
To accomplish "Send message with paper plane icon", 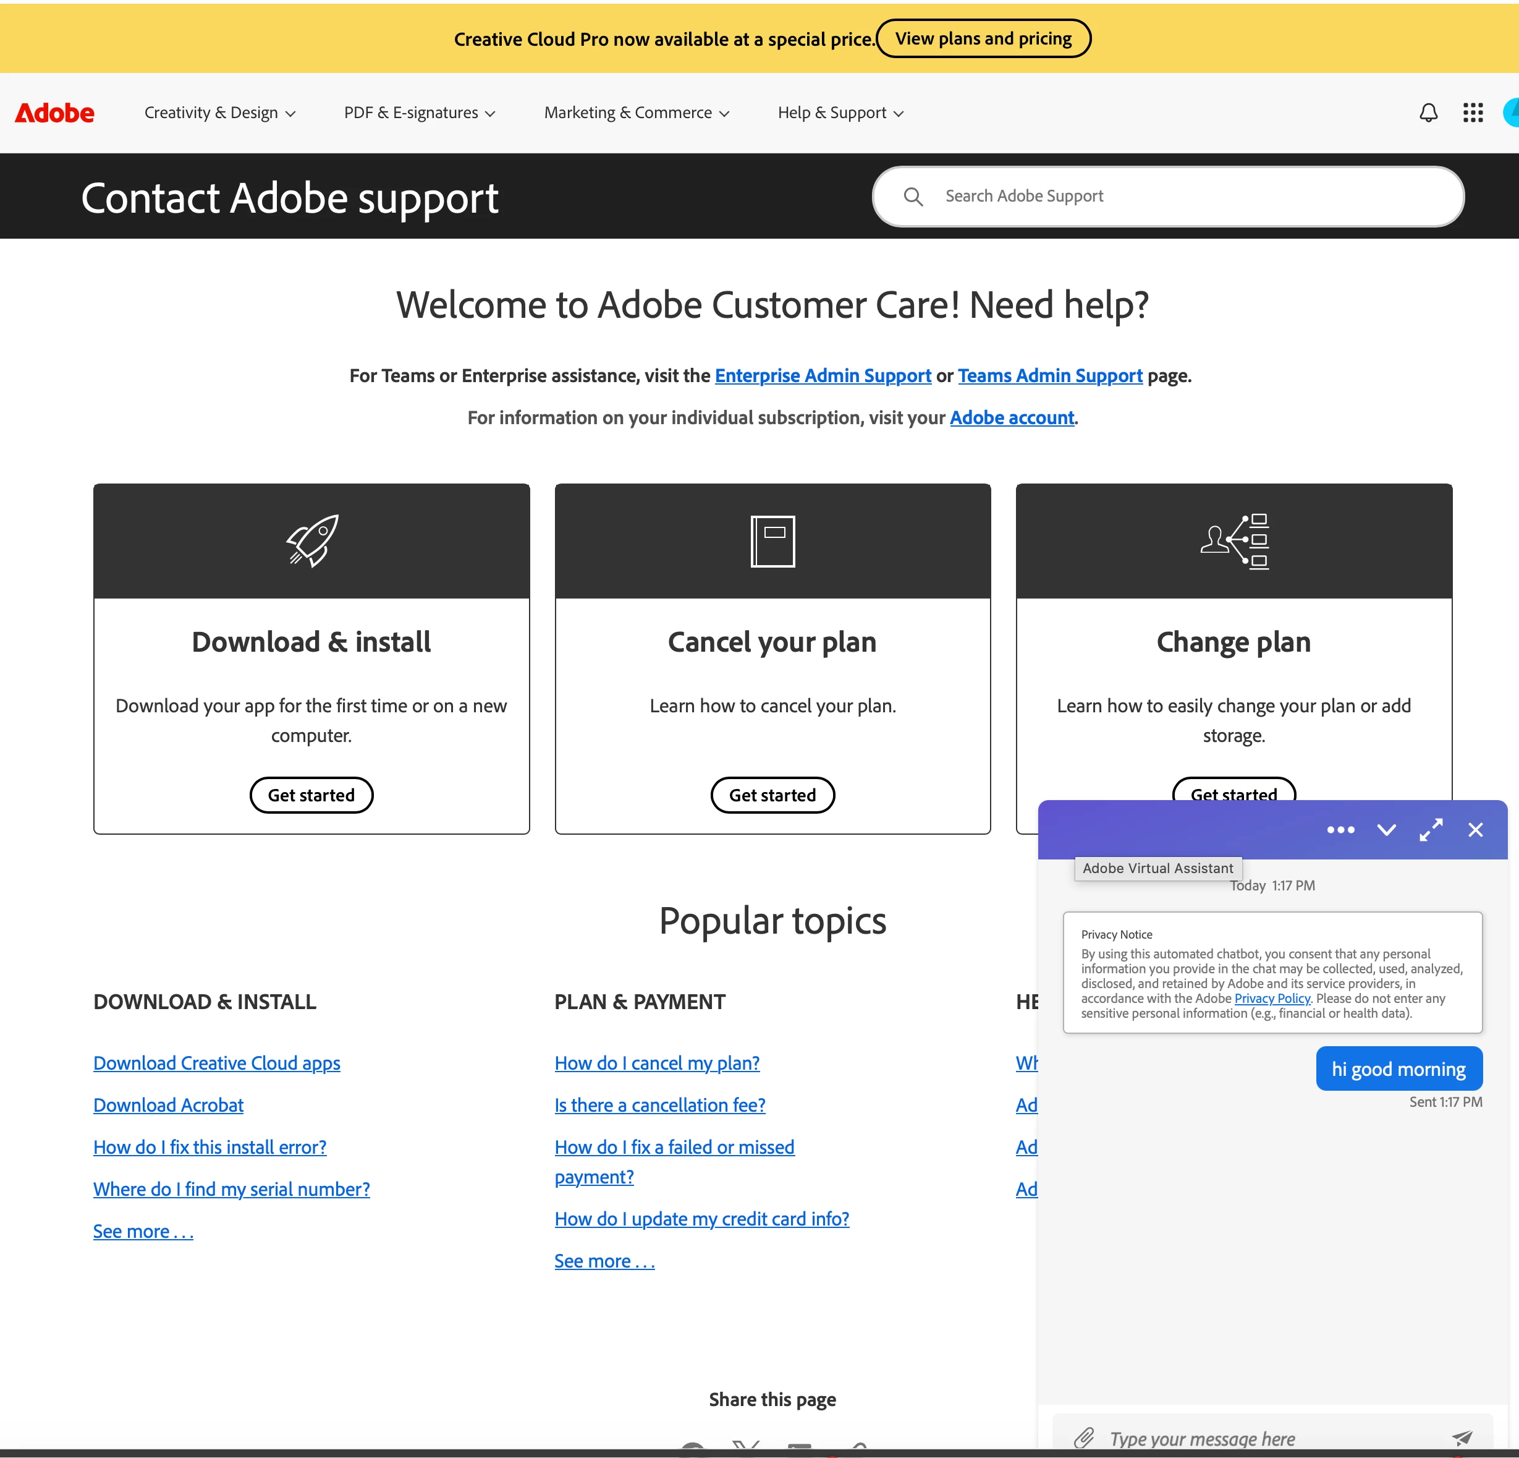I will (x=1462, y=1438).
